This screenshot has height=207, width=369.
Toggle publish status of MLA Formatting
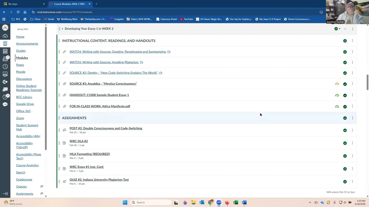coord(345,156)
